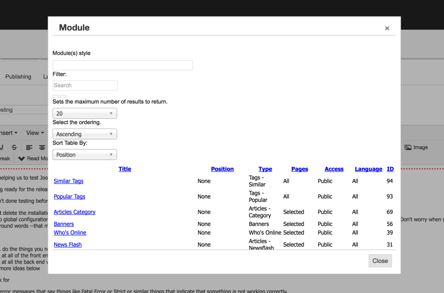Click the Read More button in the background editor

pyautogui.click(x=33, y=159)
